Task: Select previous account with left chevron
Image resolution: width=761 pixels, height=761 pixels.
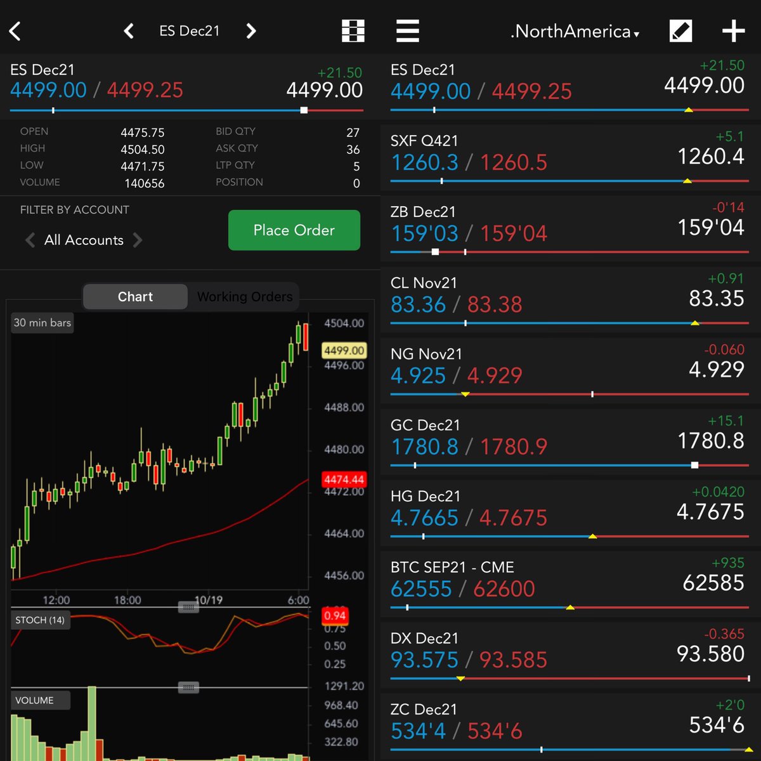Action: 30,240
